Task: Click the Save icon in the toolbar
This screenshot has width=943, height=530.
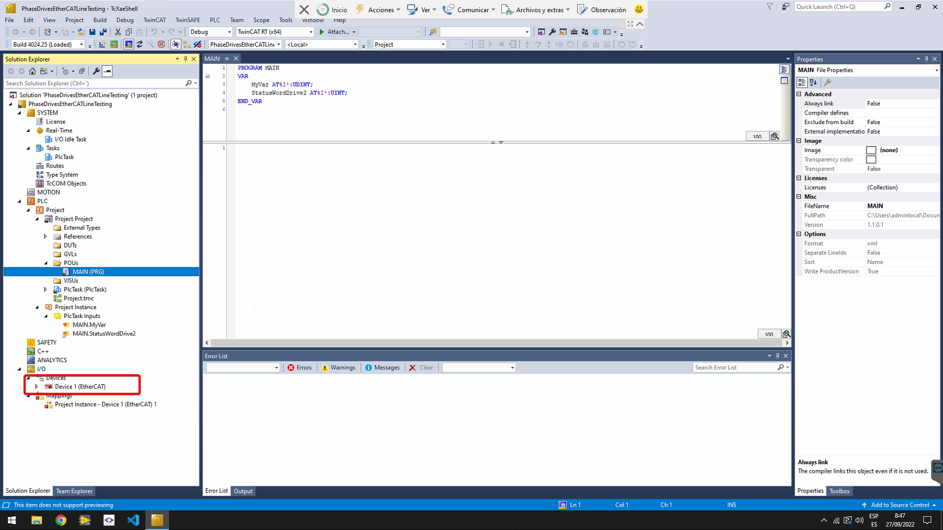Action: [x=92, y=32]
